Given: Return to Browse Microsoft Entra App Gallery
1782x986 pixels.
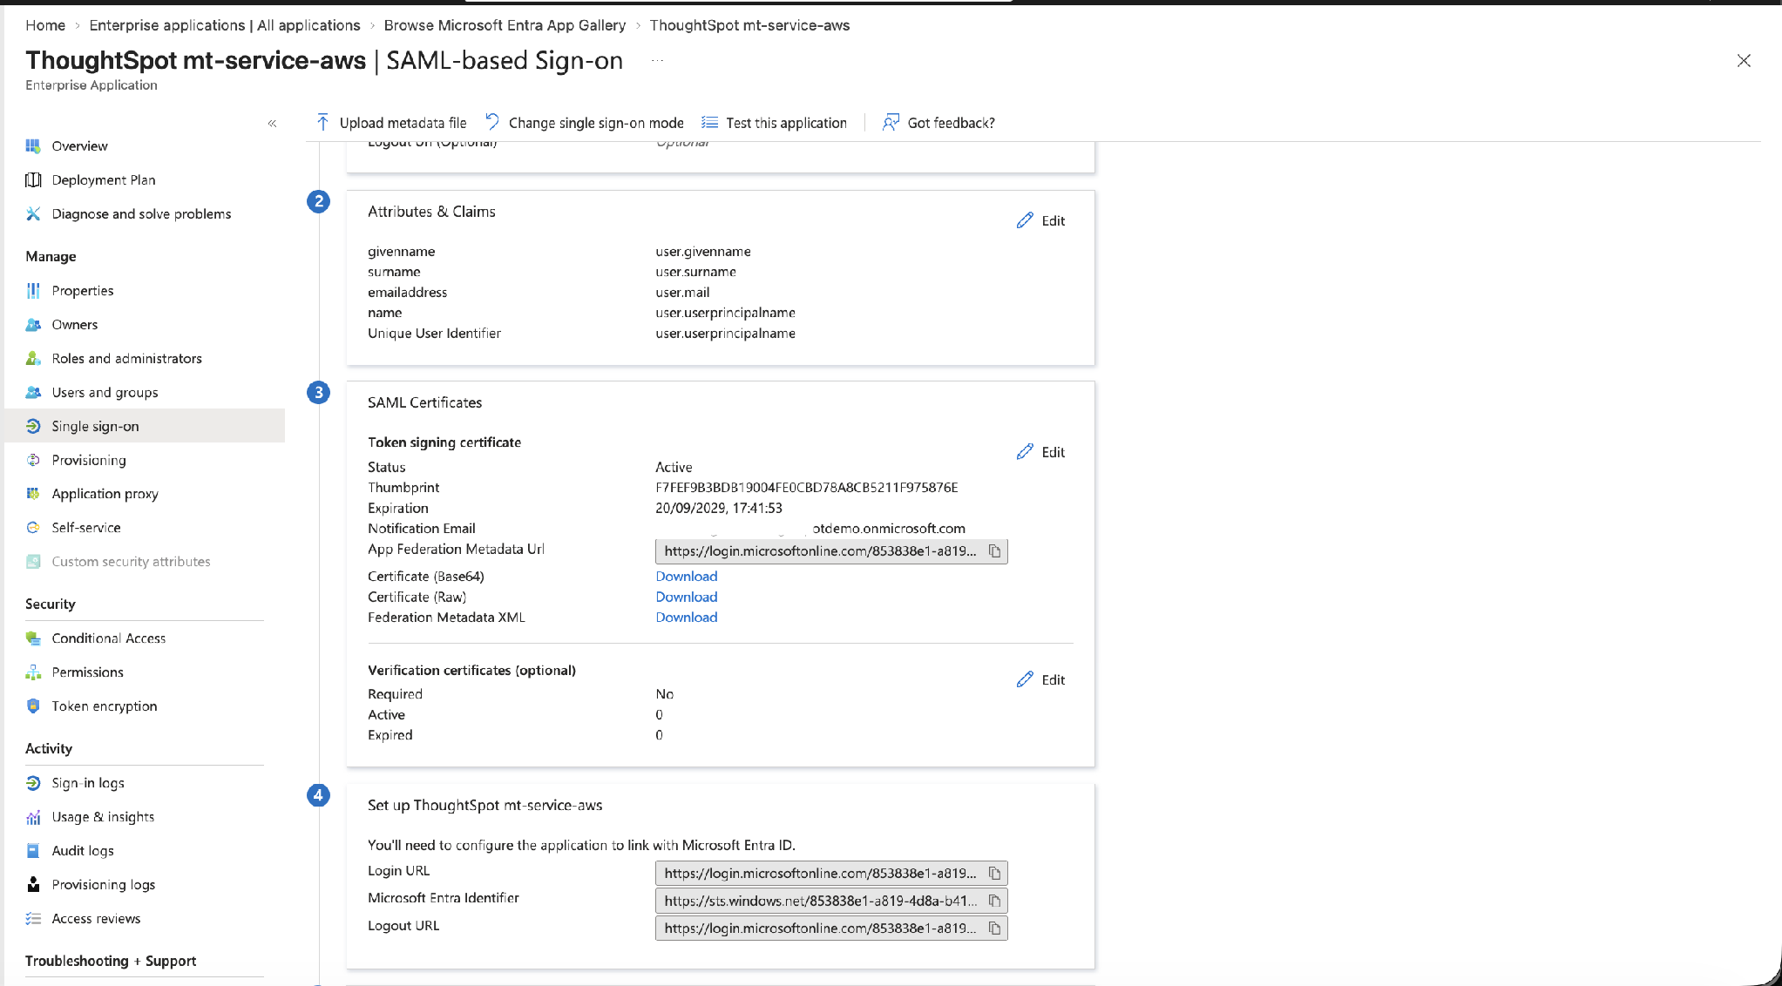Looking at the screenshot, I should 505,25.
